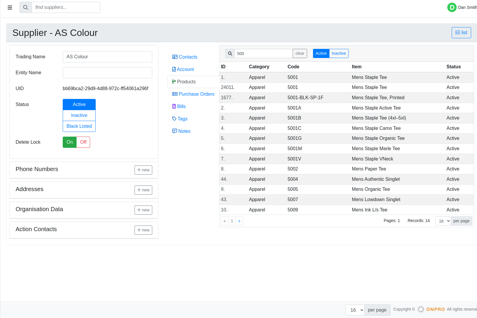Select row Mens Staple Camo Tee
This screenshot has width=477, height=318.
coord(347,128)
